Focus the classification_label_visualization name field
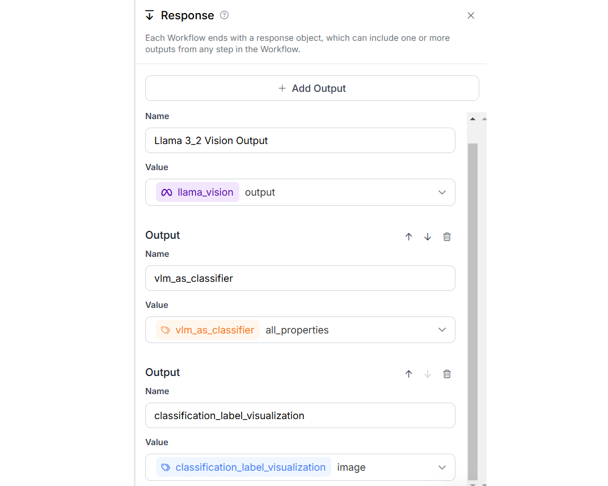This screenshot has height=486, width=608. tap(300, 416)
